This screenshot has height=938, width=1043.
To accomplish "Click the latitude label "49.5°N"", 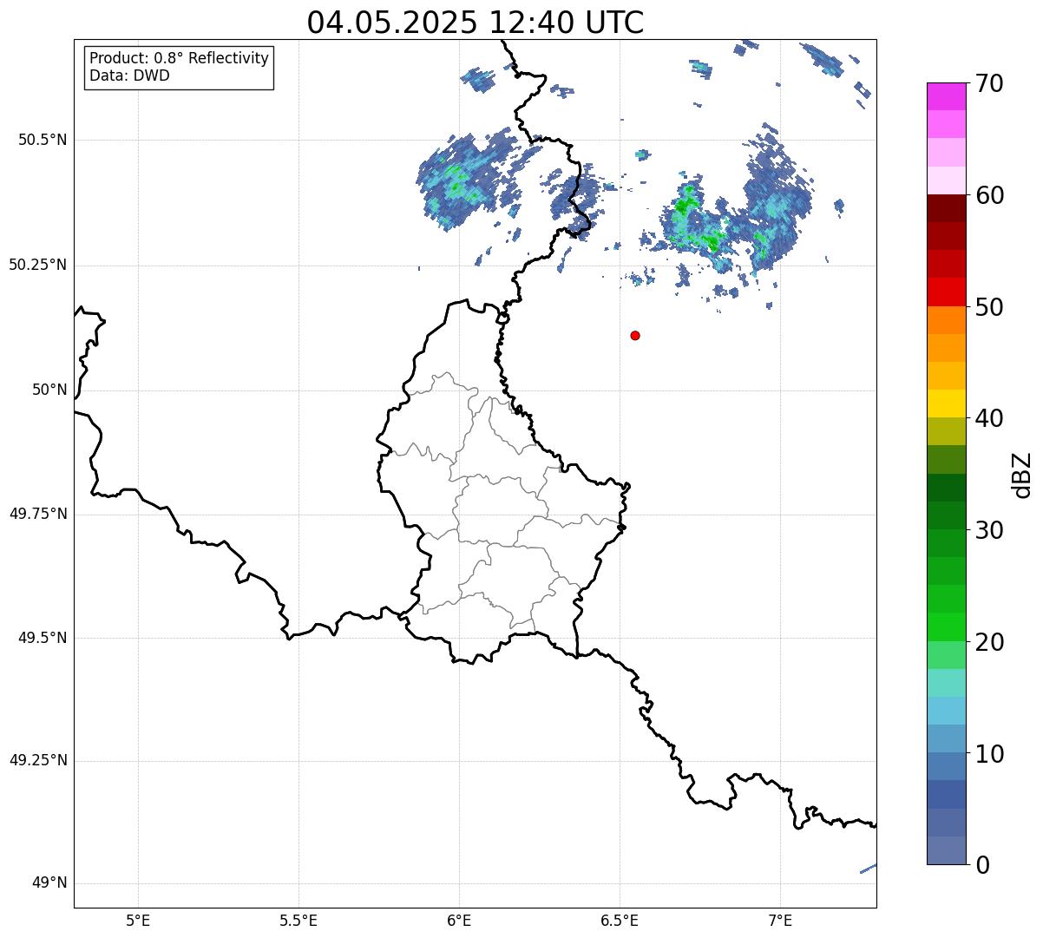I will (x=43, y=638).
